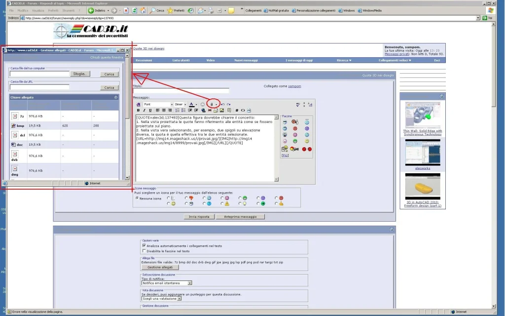The height and width of the screenshot is (316, 505).
Task: Open 'Nuovi messaggi' in forum navbar
Action: [246, 60]
